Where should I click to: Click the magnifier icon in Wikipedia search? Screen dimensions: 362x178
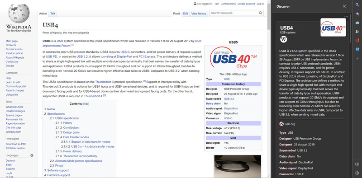coord(261,13)
